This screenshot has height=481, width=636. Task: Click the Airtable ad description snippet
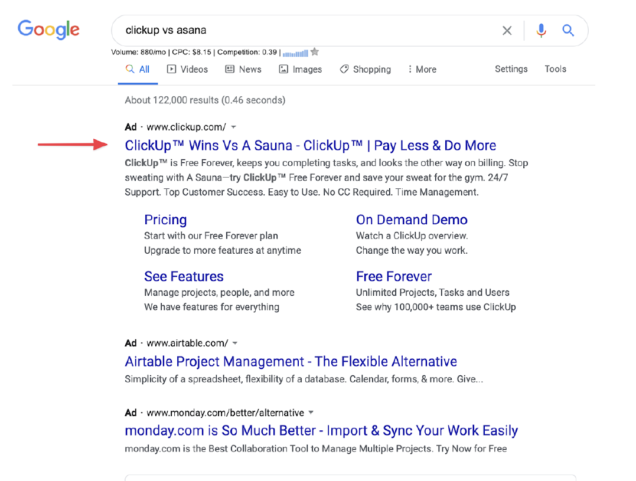coord(304,379)
